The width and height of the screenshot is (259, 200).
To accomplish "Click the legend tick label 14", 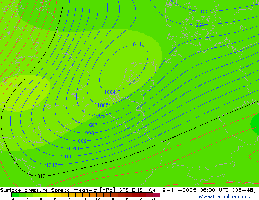I will pyautogui.click(x=112, y=199).
